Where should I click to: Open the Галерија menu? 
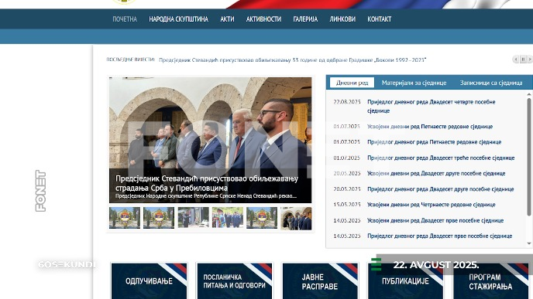point(305,19)
